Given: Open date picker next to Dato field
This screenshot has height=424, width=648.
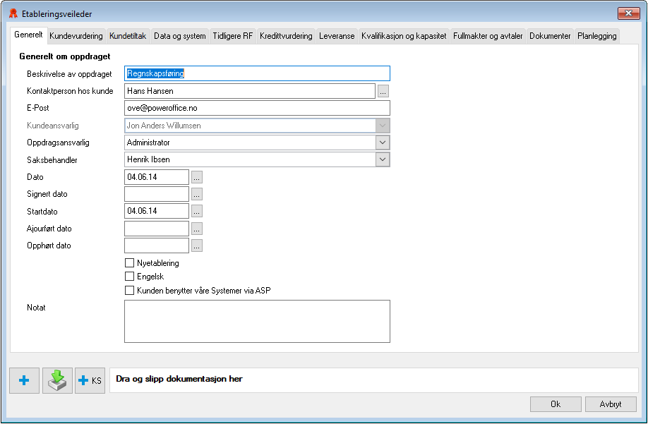Looking at the screenshot, I should (x=197, y=177).
